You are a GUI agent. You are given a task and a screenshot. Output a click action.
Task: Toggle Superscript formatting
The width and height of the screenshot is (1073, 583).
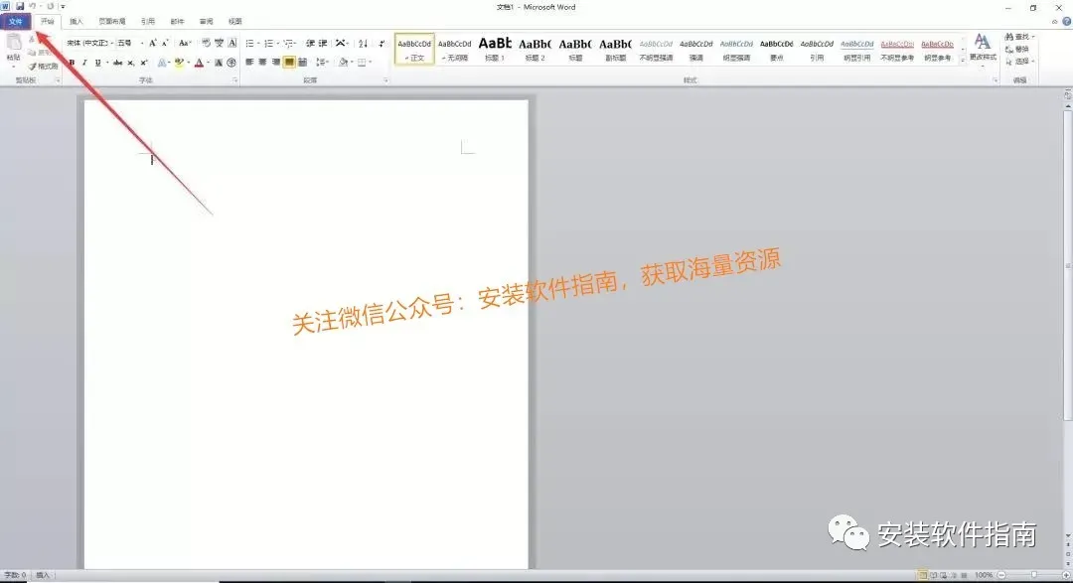point(144,63)
